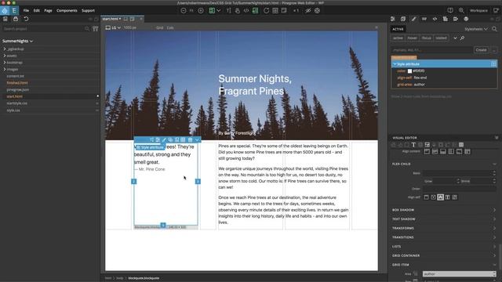Click body in bottom breadcrumb
Viewport: 502px width, 282px height.
tap(120, 278)
